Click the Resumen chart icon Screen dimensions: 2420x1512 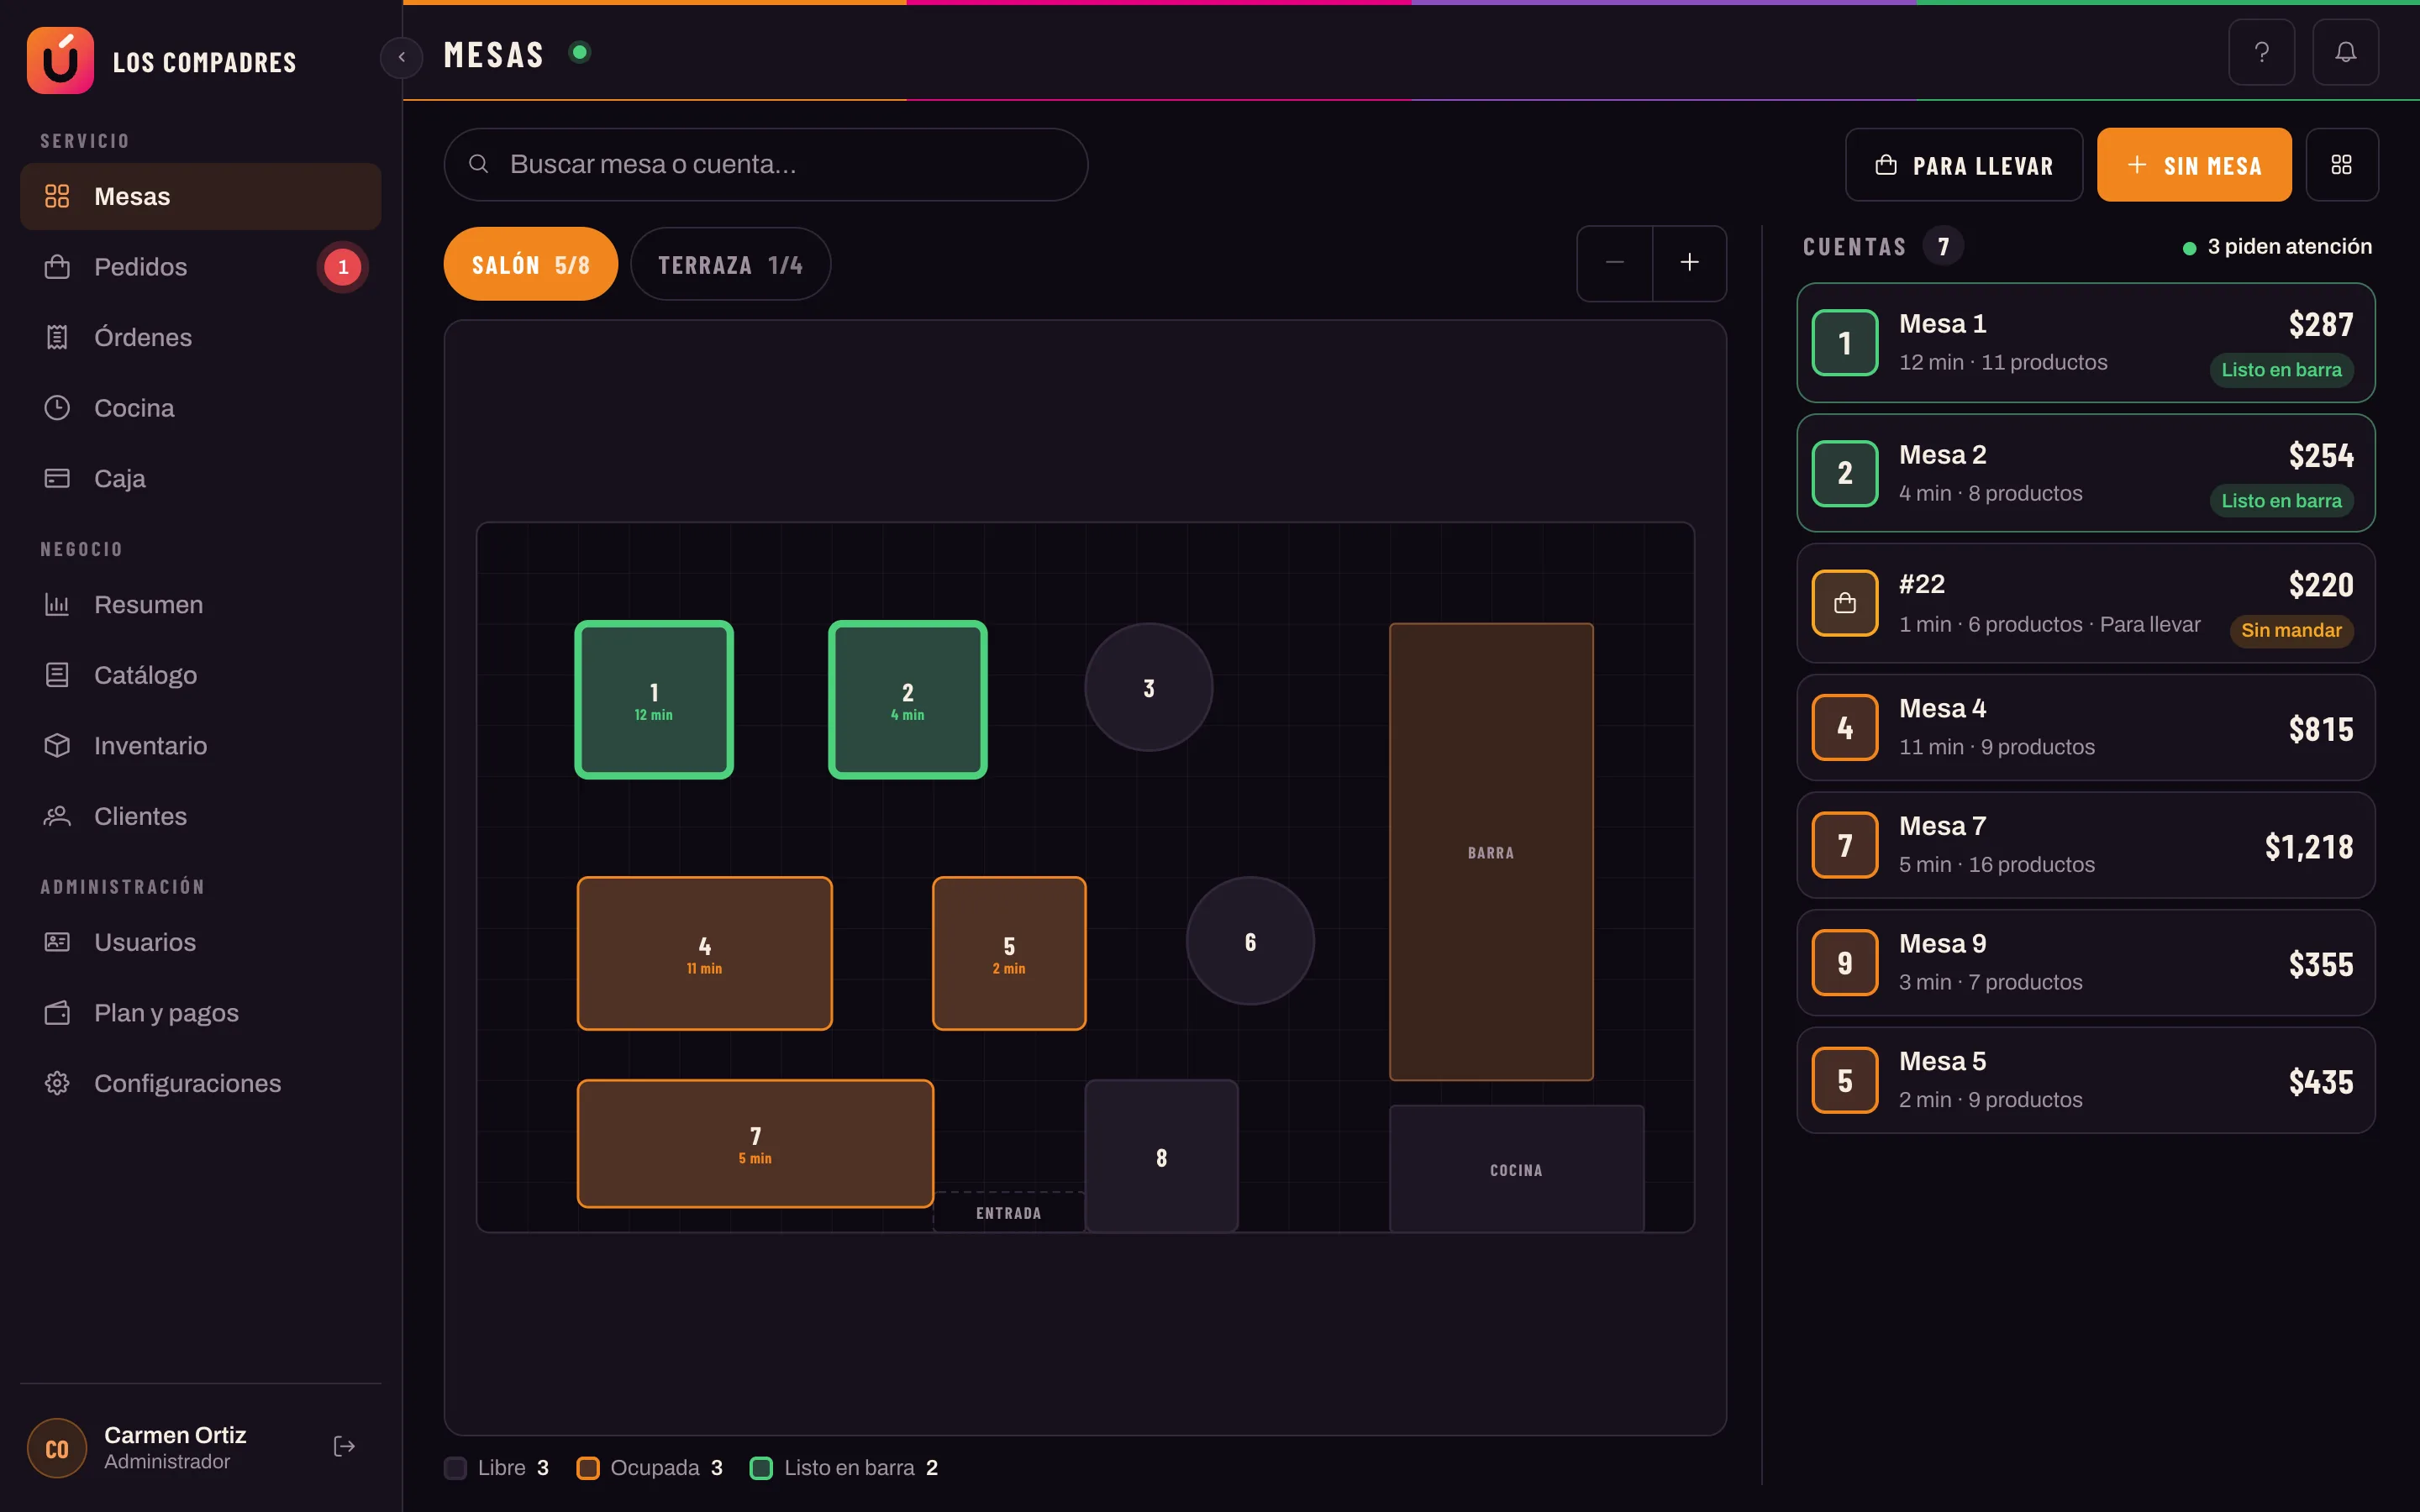(57, 605)
